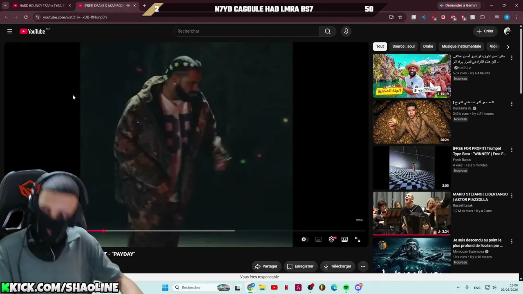Switch to the [FREE] DRAKE X ASAP ROCKY tab

point(104,6)
